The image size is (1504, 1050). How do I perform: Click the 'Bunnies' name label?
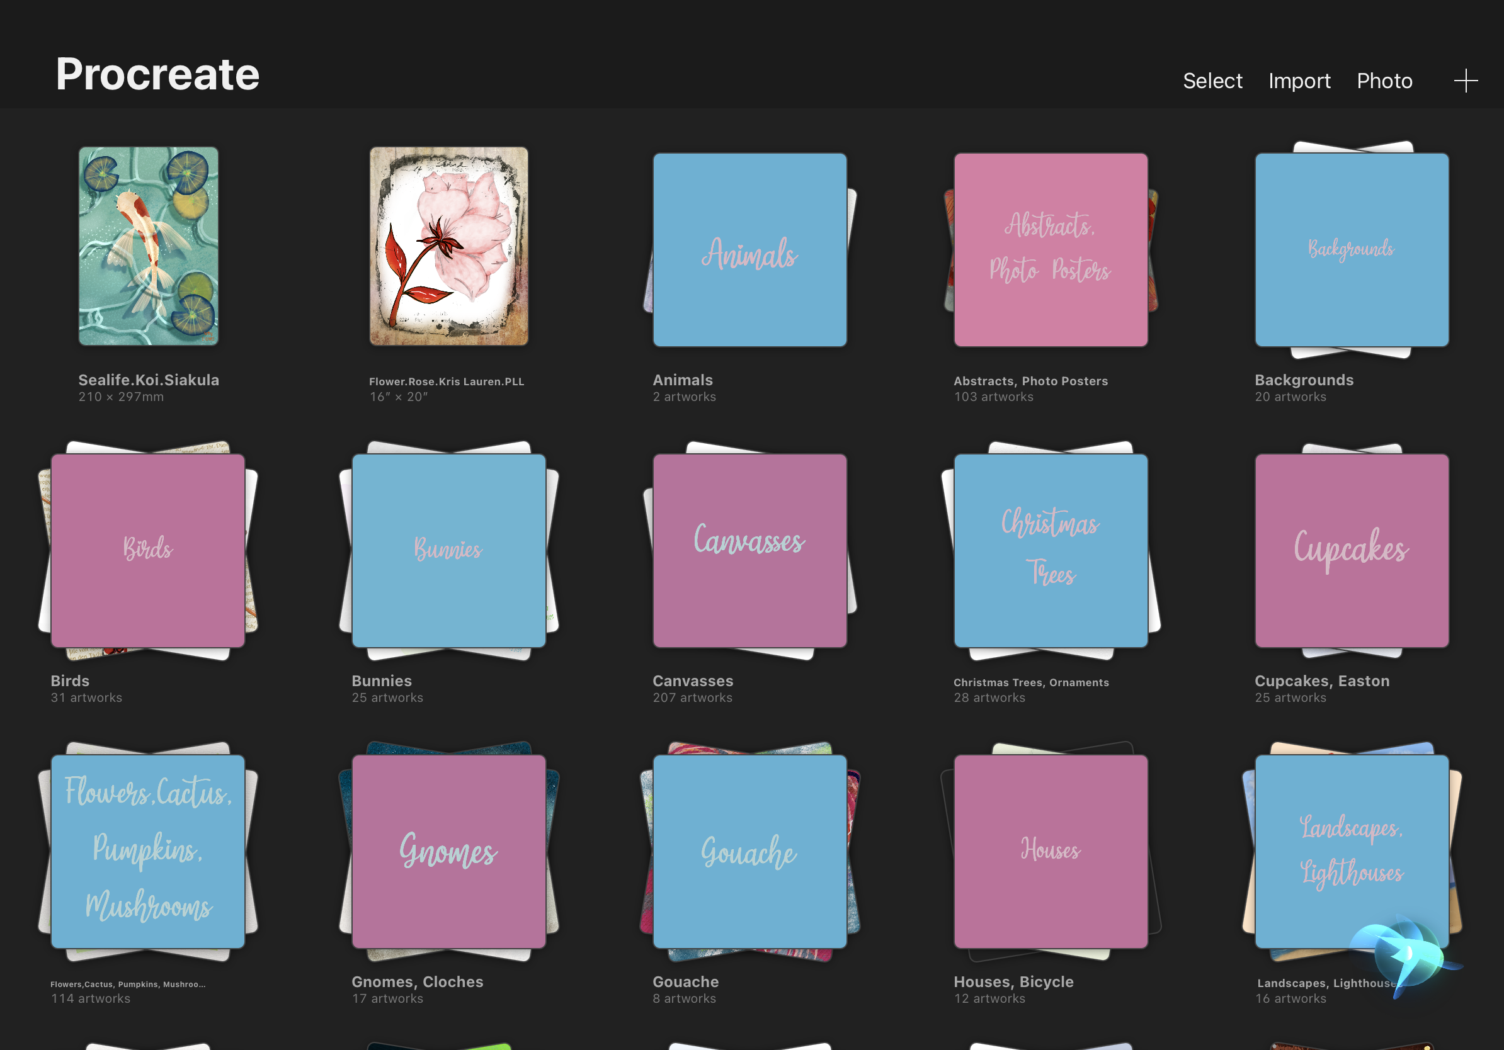click(382, 680)
